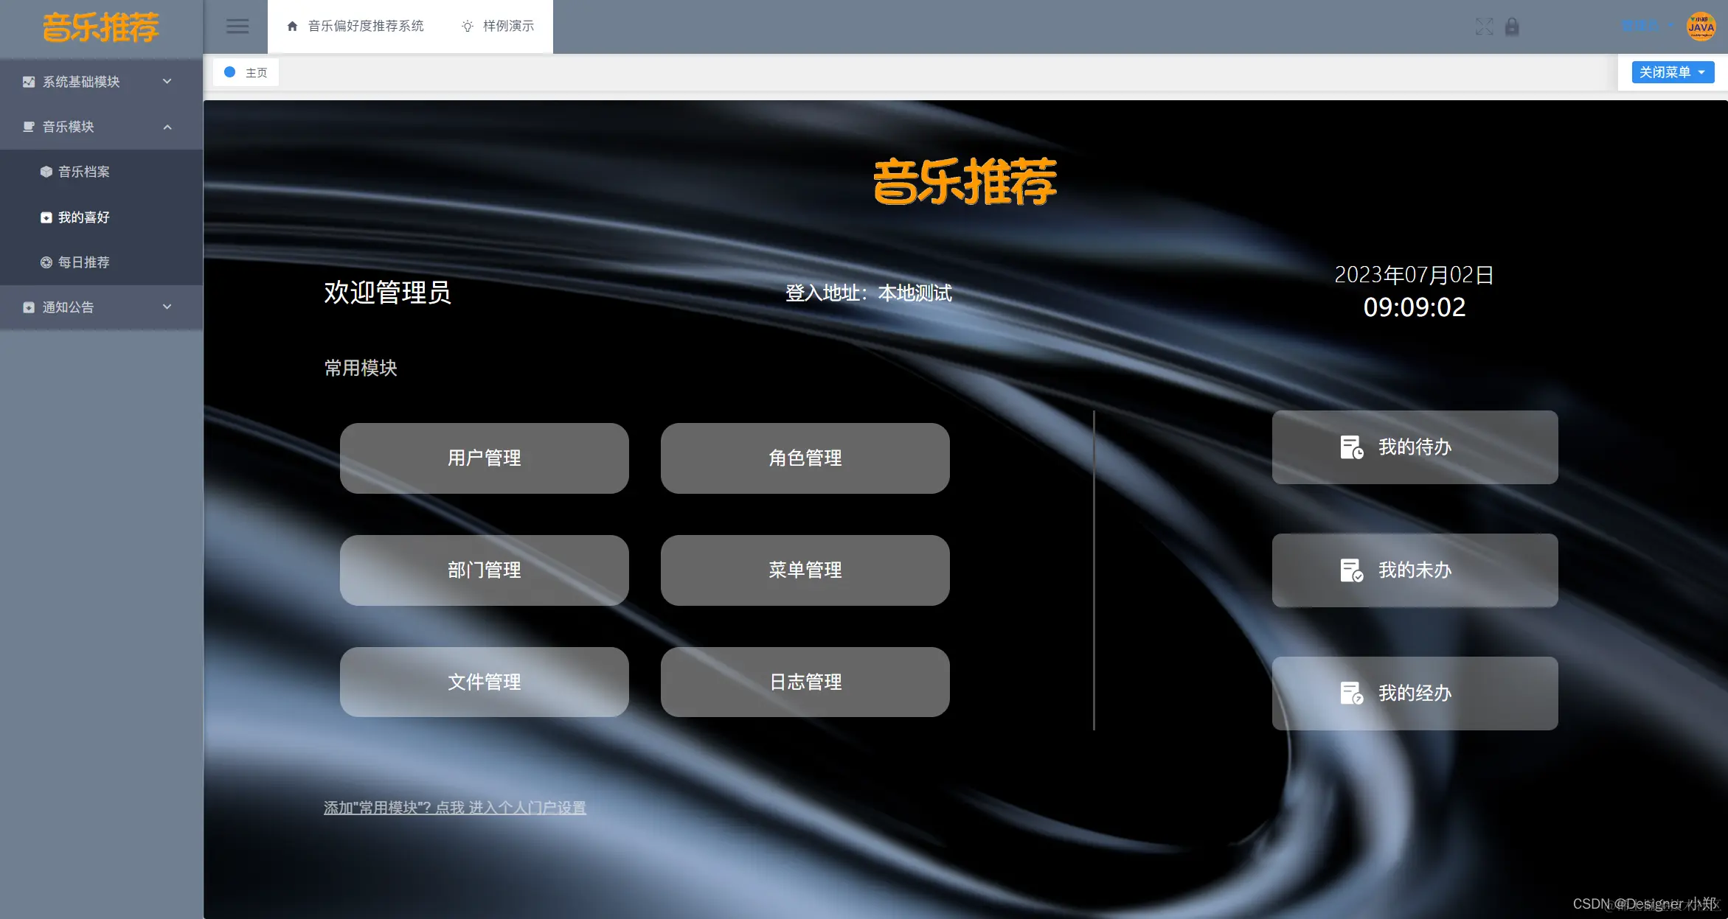Click the 菜单管理 module tile

coord(805,570)
